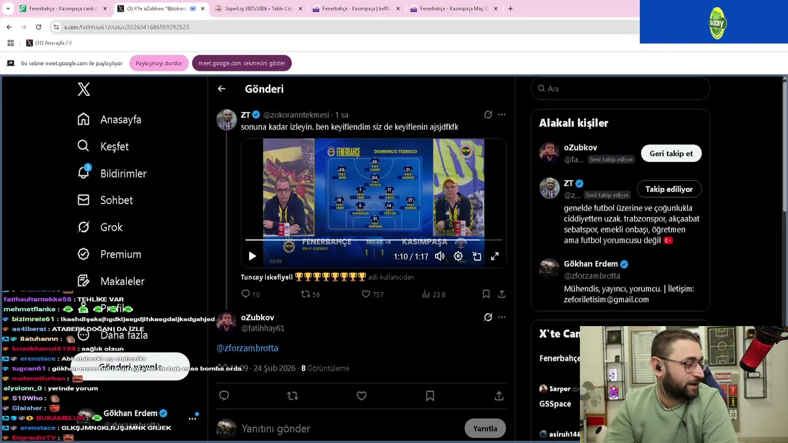Screen dimensions: 788x443
Task: Open account menu dots beside Gökhan Erdem
Action: coord(193,418)
